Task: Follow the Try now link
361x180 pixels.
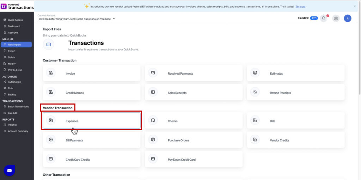Action: tap(300, 7)
